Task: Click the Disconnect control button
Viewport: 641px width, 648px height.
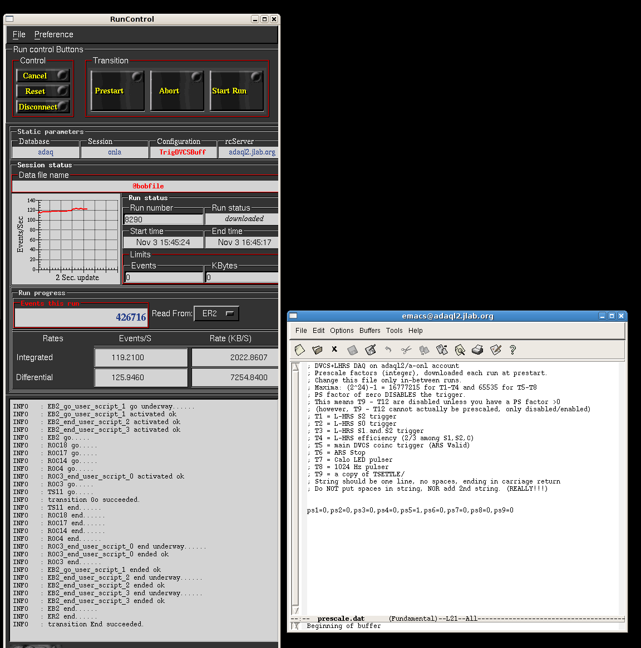Action: click(x=43, y=107)
